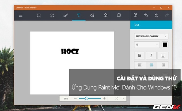Toggle Italic text formatting

coord(151,55)
